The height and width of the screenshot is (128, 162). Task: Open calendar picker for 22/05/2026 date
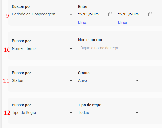150,14
